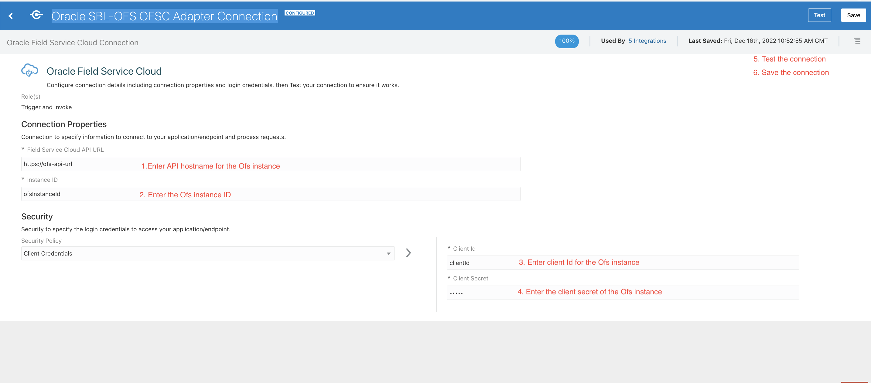Open the 5 Integrations link
The height and width of the screenshot is (383, 871).
pyautogui.click(x=647, y=41)
